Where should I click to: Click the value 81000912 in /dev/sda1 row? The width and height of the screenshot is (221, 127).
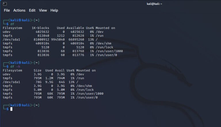pos(41,40)
